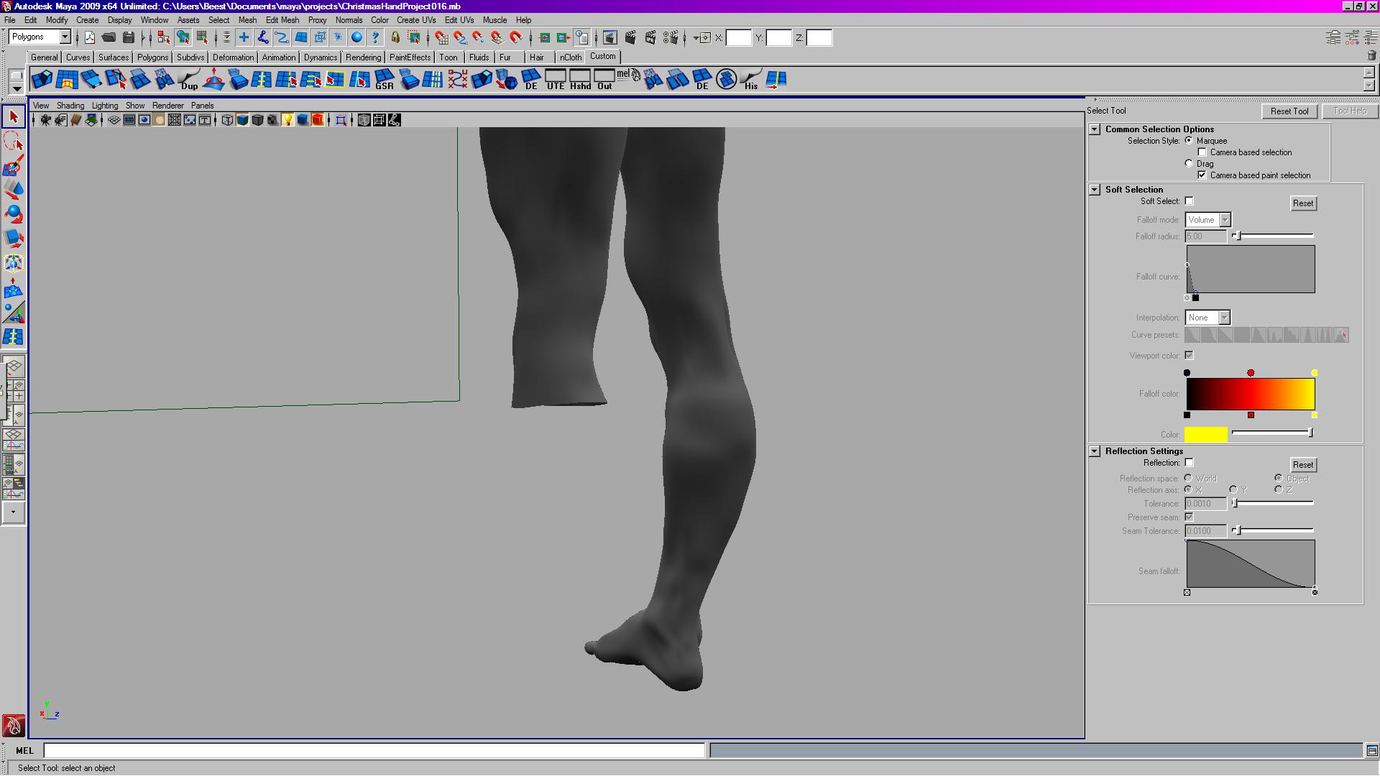Select the Show Manipulator tool

(x=14, y=313)
